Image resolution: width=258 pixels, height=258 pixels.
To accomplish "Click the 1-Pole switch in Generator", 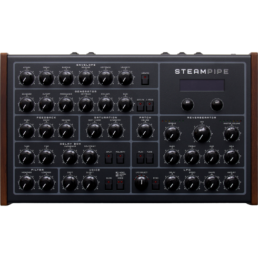I will click(x=150, y=106).
